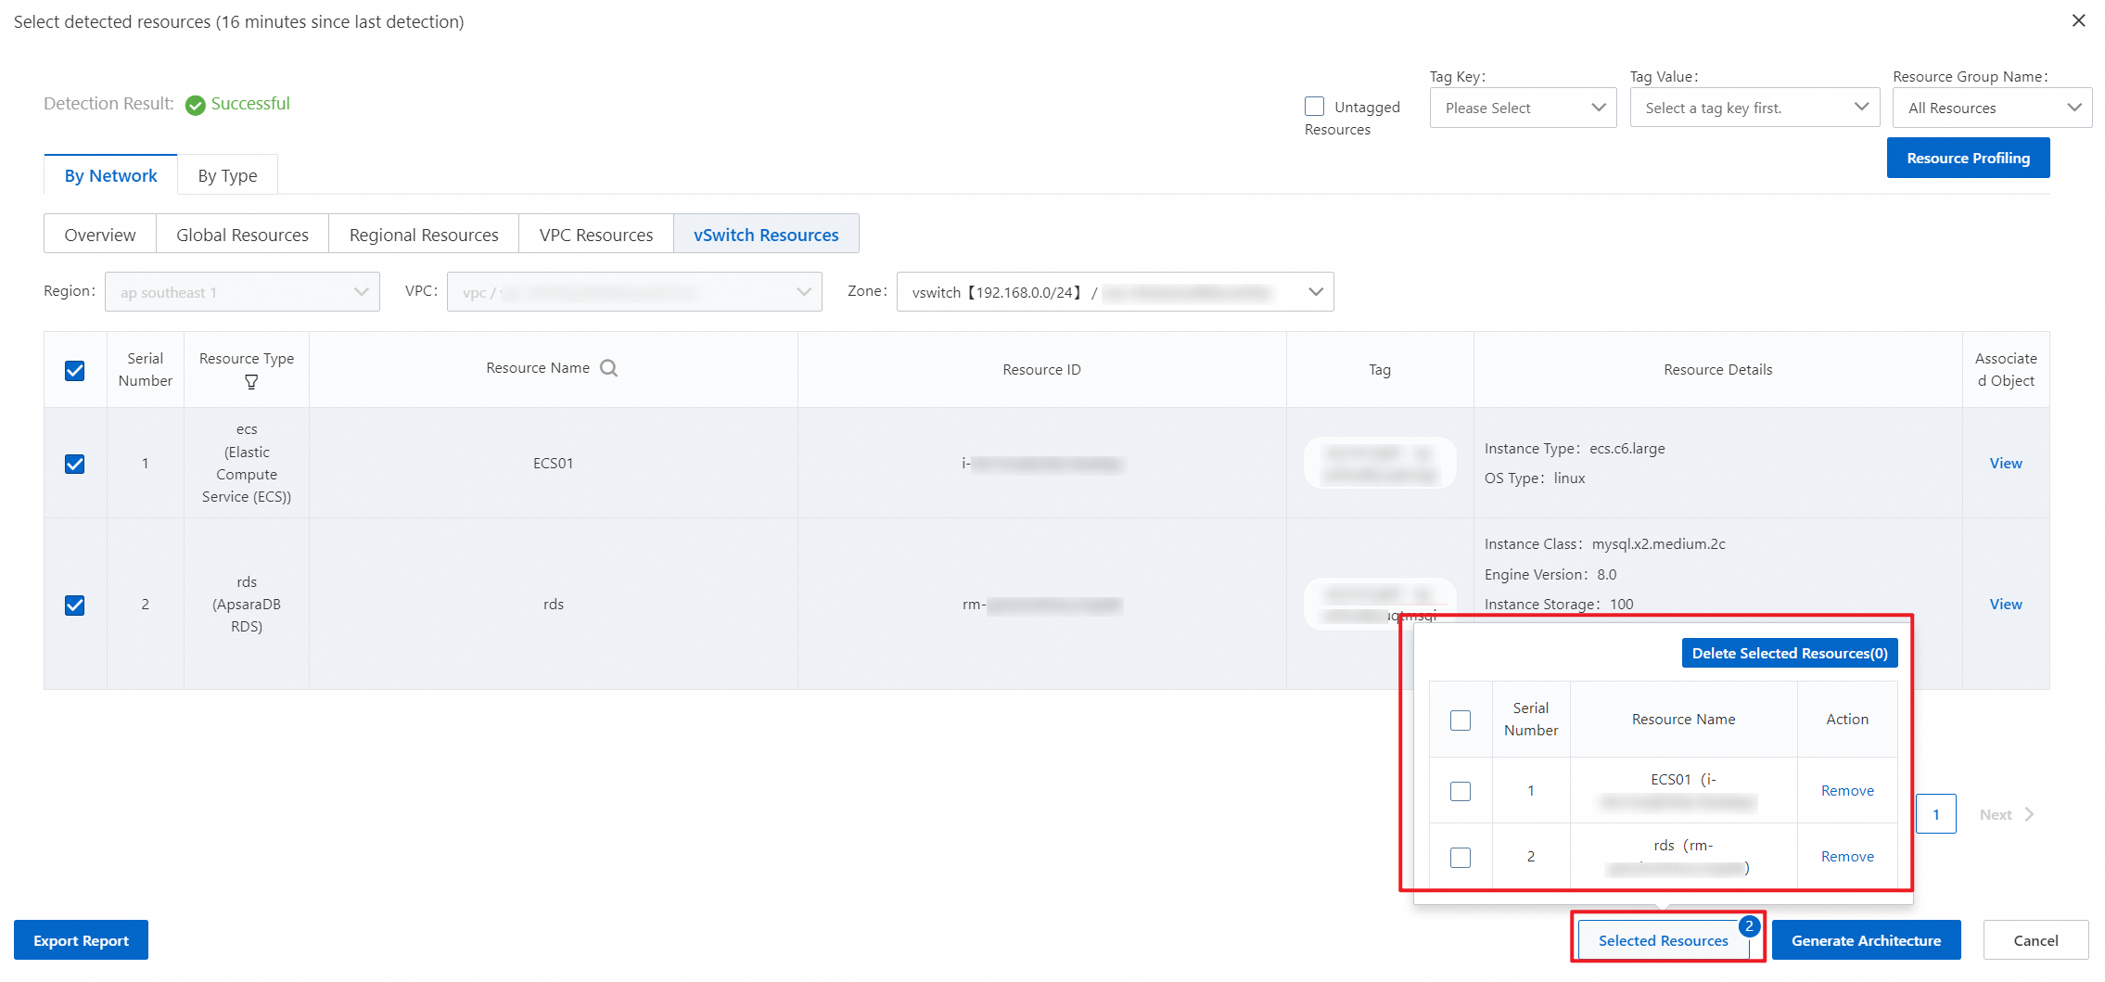Click the Resource Profiling button
Viewport: 2105px width, 982px height.
tap(1968, 158)
